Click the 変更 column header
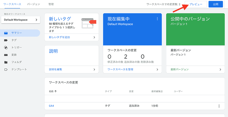Screen dimensions: 228x117 (131, 92)
